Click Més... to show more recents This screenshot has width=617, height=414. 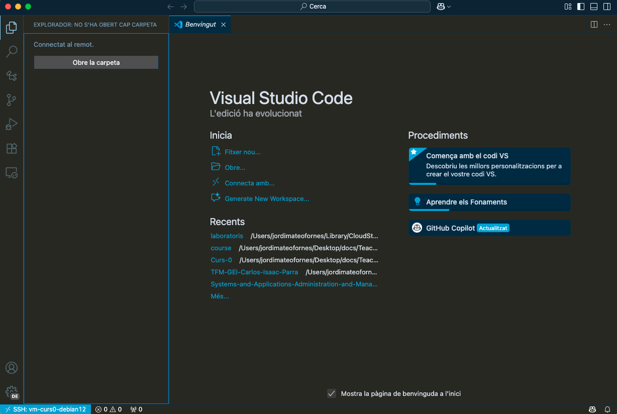click(x=220, y=296)
